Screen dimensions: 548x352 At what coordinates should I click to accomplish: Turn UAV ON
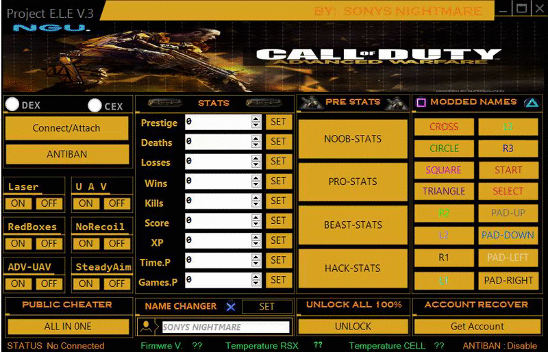pyautogui.click(x=86, y=203)
